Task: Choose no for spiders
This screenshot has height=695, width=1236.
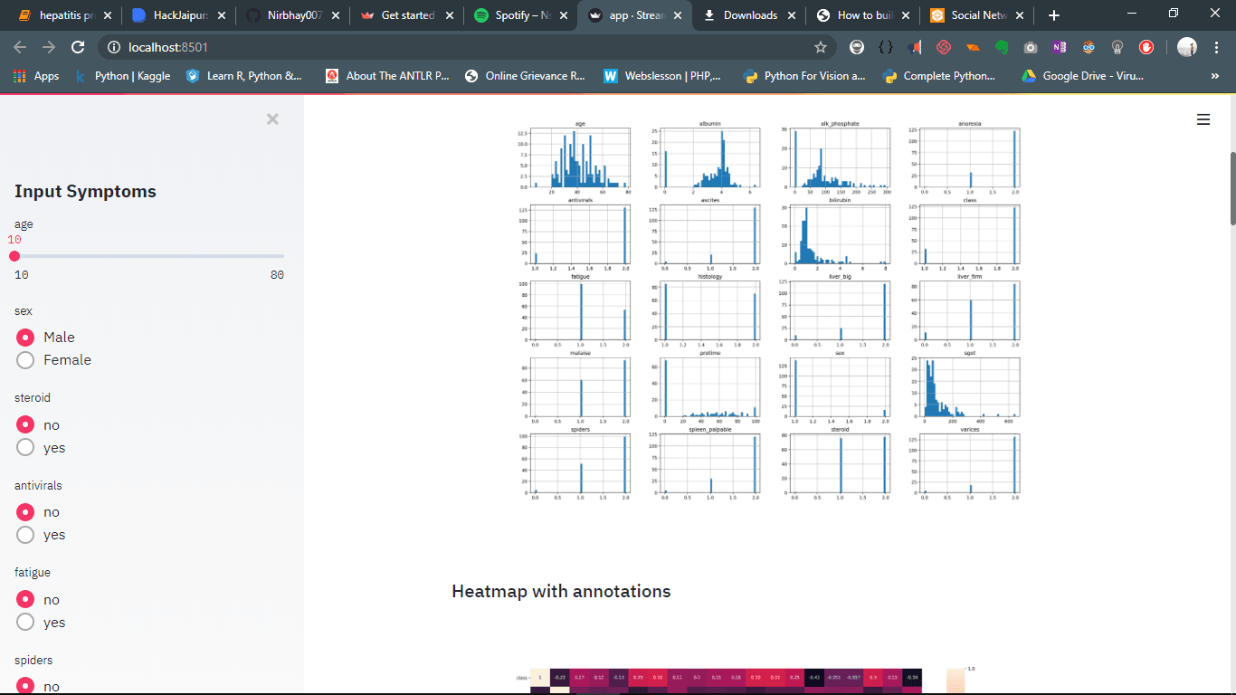Action: click(x=39, y=686)
